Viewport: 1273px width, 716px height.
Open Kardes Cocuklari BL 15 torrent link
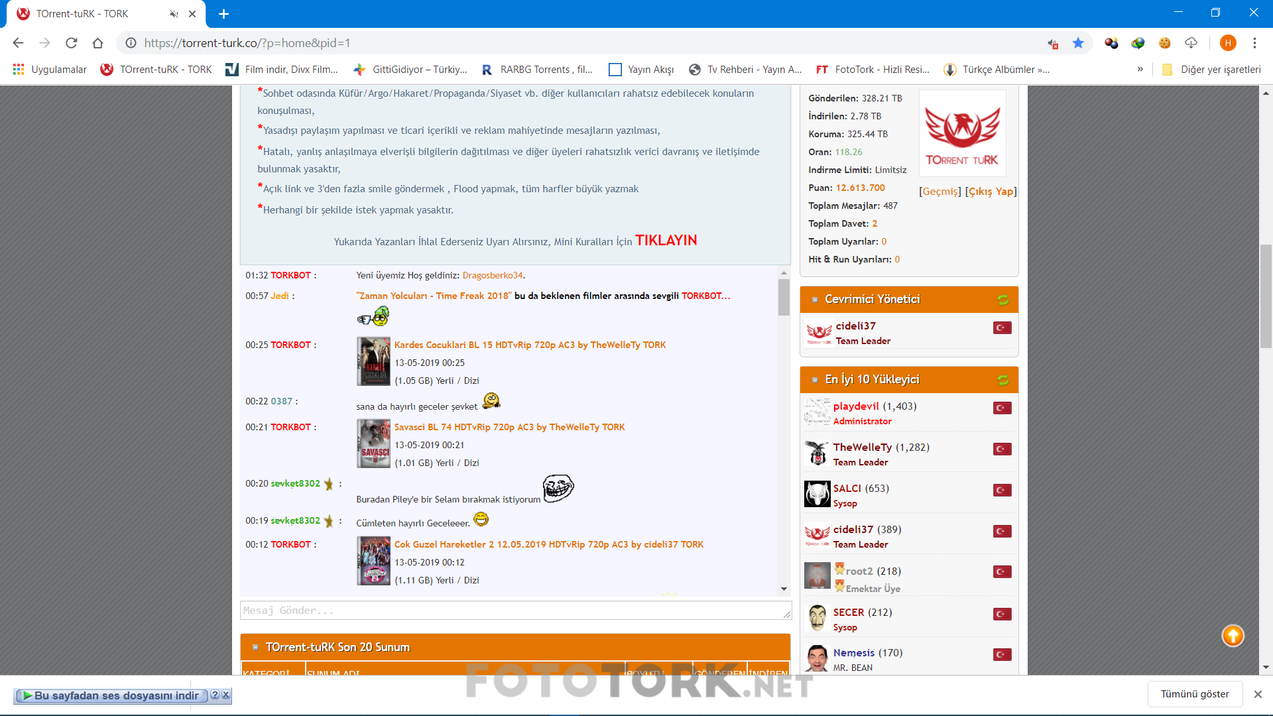530,345
